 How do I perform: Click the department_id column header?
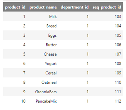pos(75,7)
